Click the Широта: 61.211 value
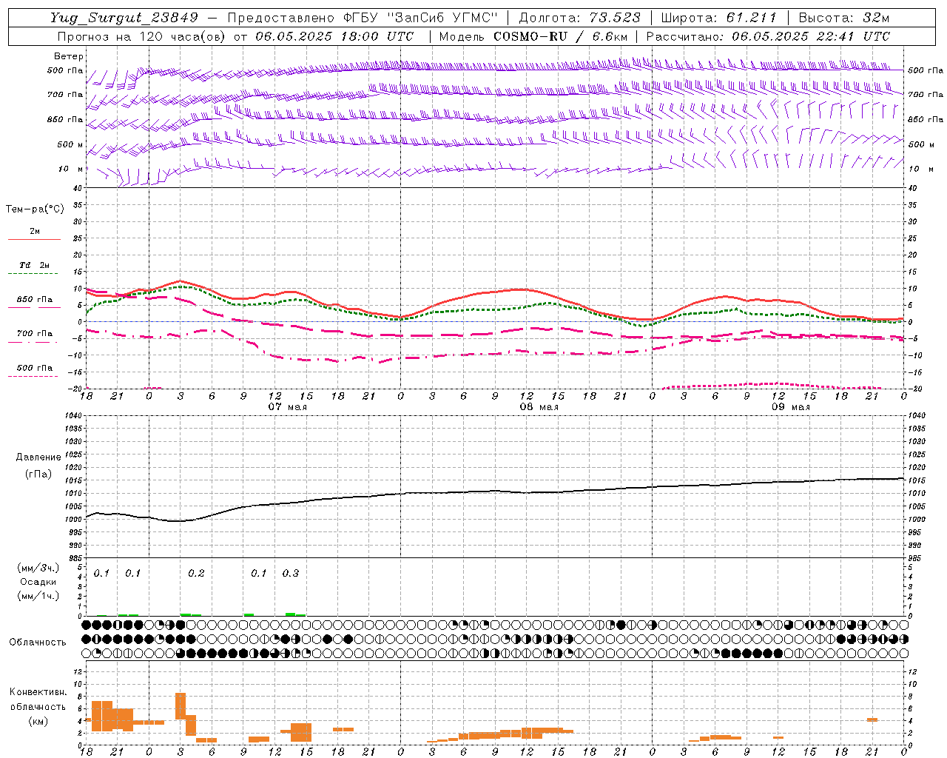 (719, 18)
